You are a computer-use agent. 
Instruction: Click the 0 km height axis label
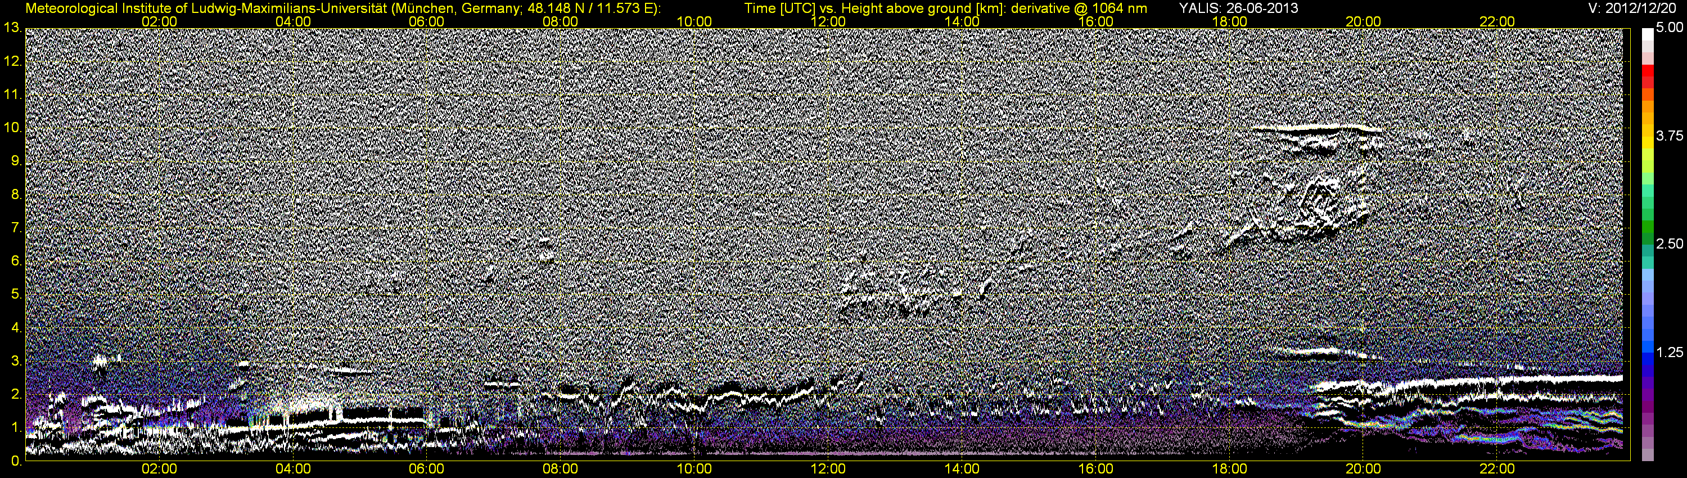(x=16, y=462)
